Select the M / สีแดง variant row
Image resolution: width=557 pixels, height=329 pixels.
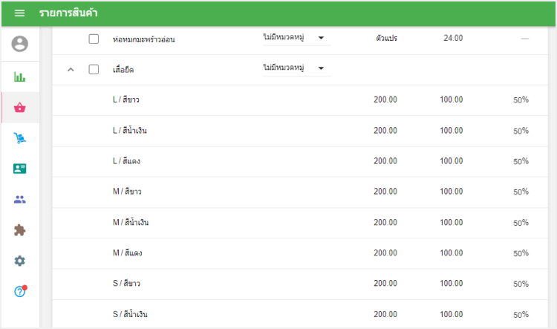[x=127, y=253]
